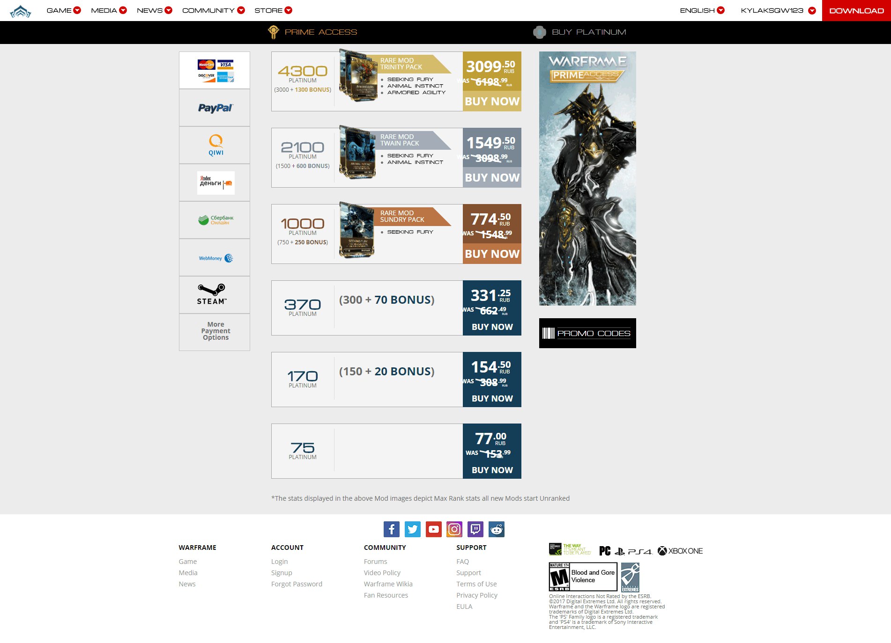Click the ESRB Mature rating badge
Screen dimensions: 891x643
pyautogui.click(x=583, y=577)
